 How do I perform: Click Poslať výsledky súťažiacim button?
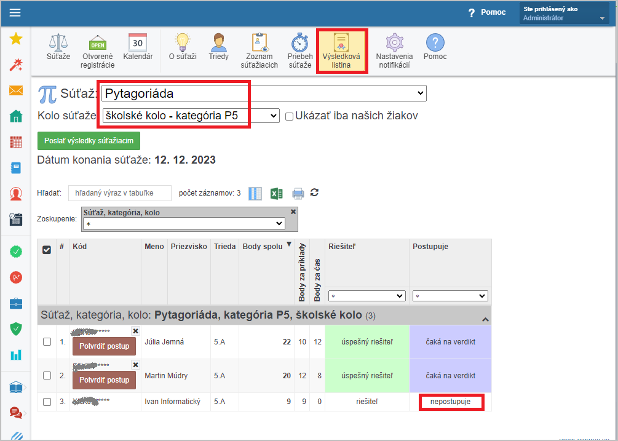point(89,141)
